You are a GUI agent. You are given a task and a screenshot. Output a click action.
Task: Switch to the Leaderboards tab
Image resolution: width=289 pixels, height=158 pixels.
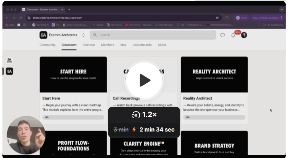pos(142,45)
